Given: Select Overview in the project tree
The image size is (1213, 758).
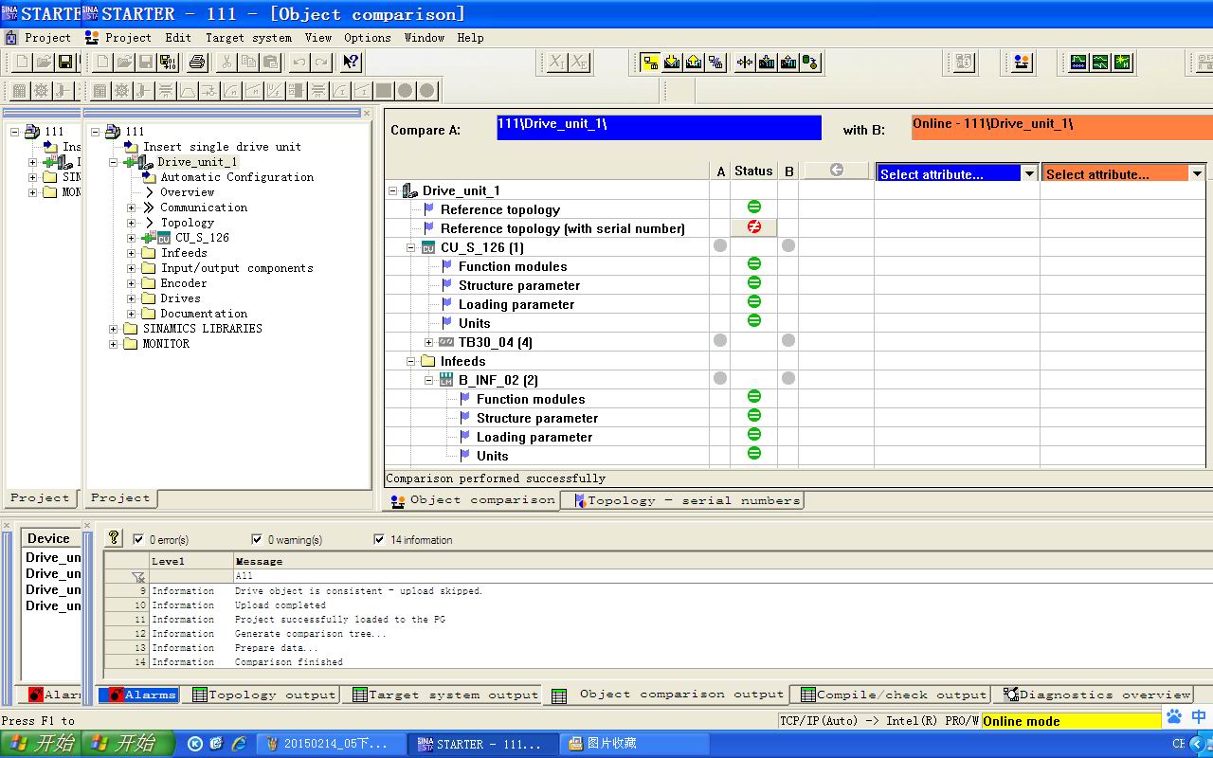Looking at the screenshot, I should (187, 192).
